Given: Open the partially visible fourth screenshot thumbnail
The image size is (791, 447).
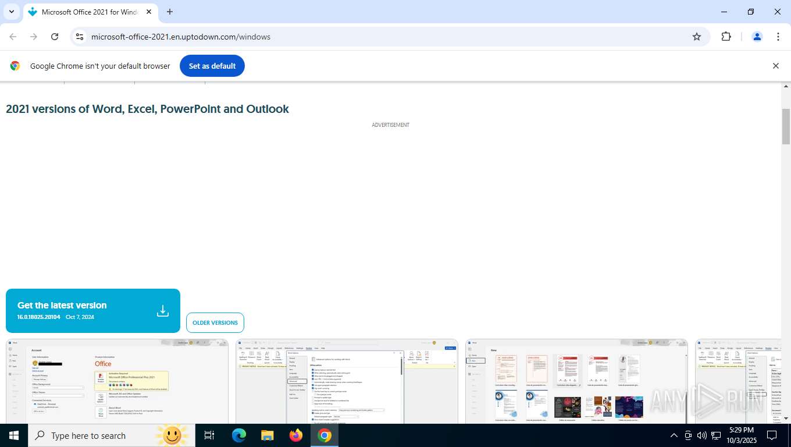Looking at the screenshot, I should 738,381.
